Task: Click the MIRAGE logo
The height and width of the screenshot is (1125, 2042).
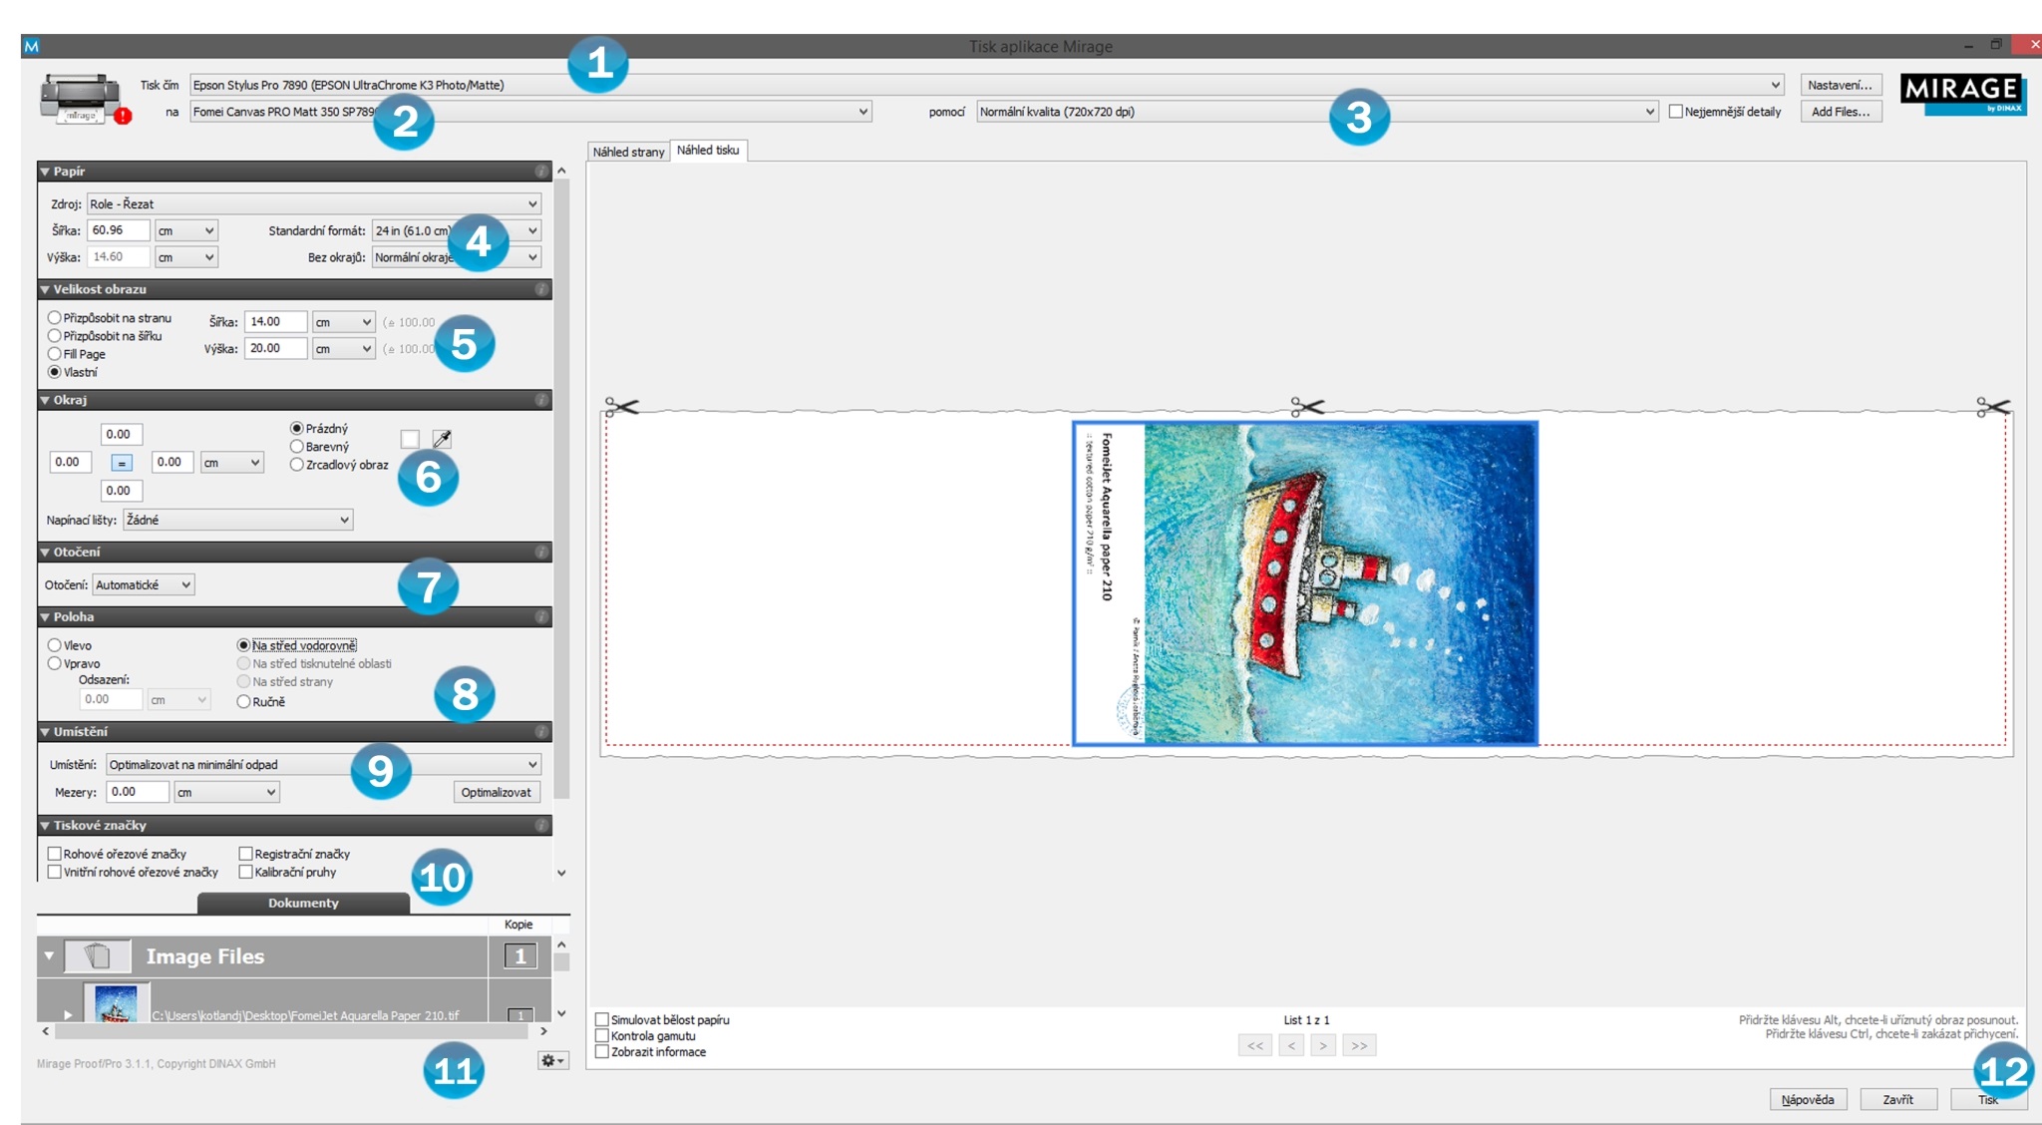Action: coord(1962,95)
